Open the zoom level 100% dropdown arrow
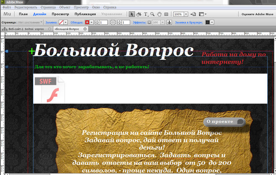The image size is (276, 175). click(x=186, y=14)
